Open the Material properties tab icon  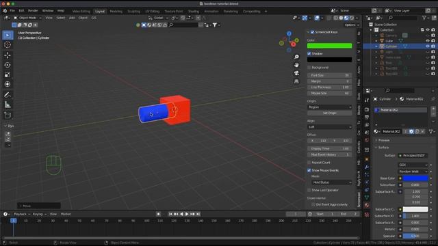tap(367, 205)
